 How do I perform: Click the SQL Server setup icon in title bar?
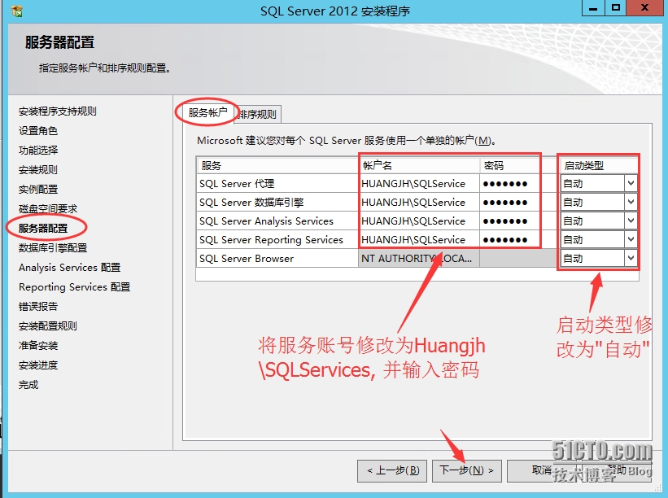click(x=17, y=11)
